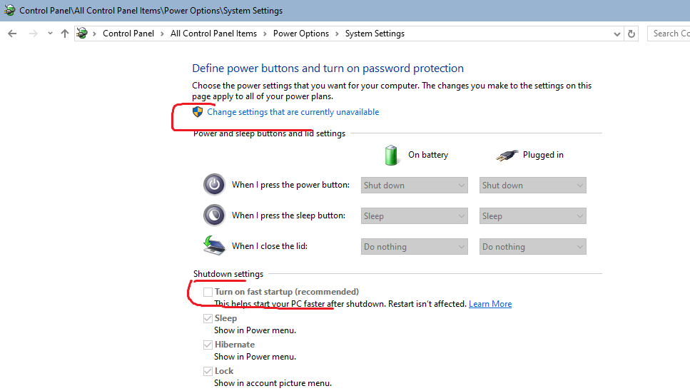
Task: Click Change settings that are currently unavailable
Action: click(x=293, y=112)
